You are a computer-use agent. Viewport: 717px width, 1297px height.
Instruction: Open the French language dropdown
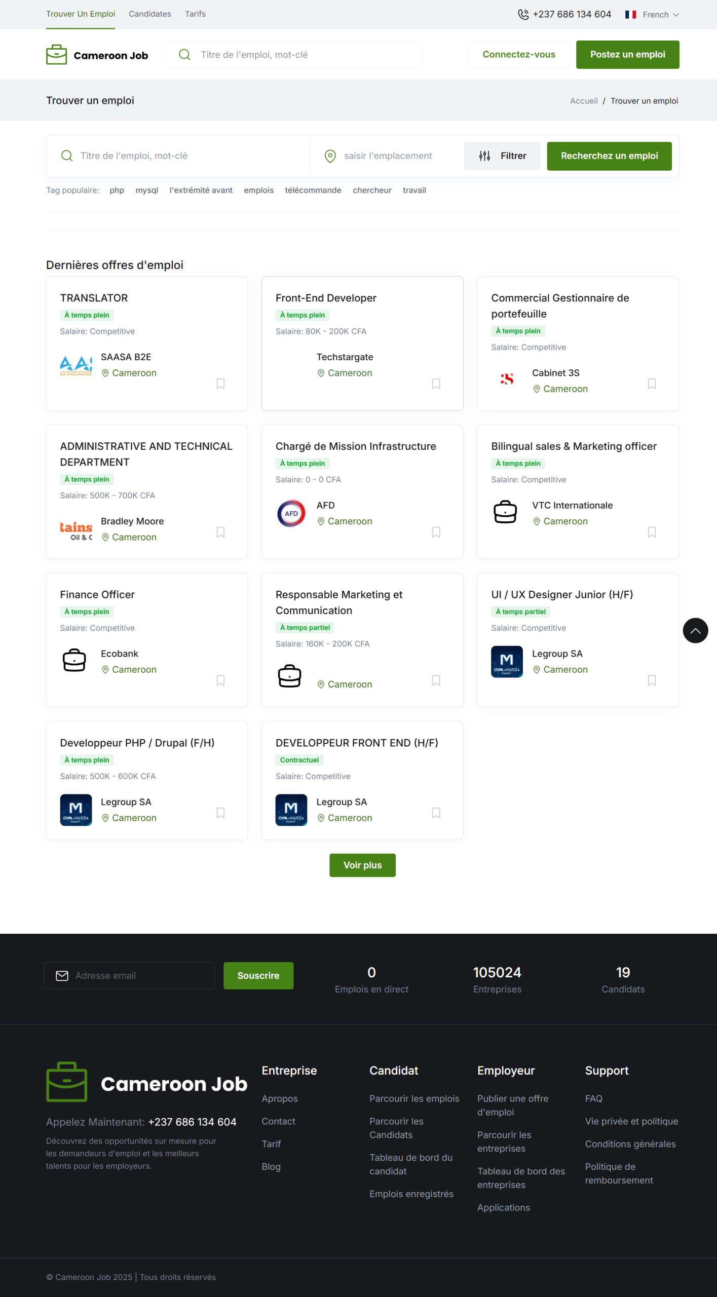pyautogui.click(x=652, y=15)
